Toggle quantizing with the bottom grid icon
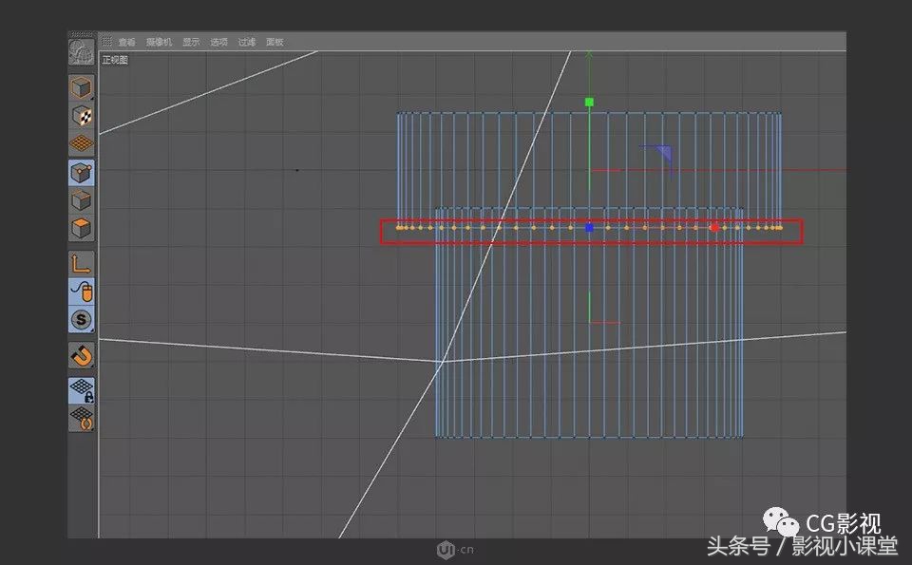Image resolution: width=912 pixels, height=565 pixels. 81,416
